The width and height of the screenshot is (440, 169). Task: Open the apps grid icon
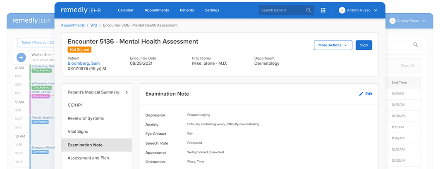pyautogui.click(x=323, y=10)
